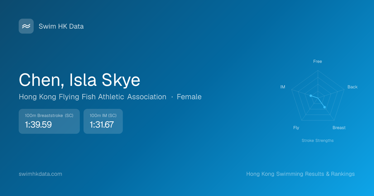Visit the swimhkdata.com link
The image size is (374, 196).
click(x=41, y=174)
